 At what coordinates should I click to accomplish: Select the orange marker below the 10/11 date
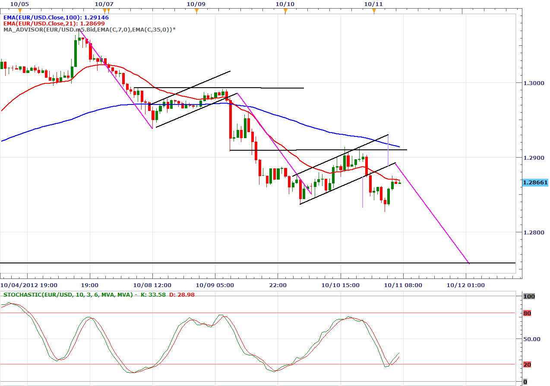coord(374,10)
